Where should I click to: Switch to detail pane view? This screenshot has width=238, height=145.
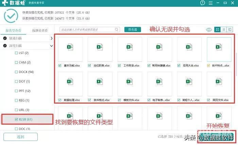(x=230, y=30)
